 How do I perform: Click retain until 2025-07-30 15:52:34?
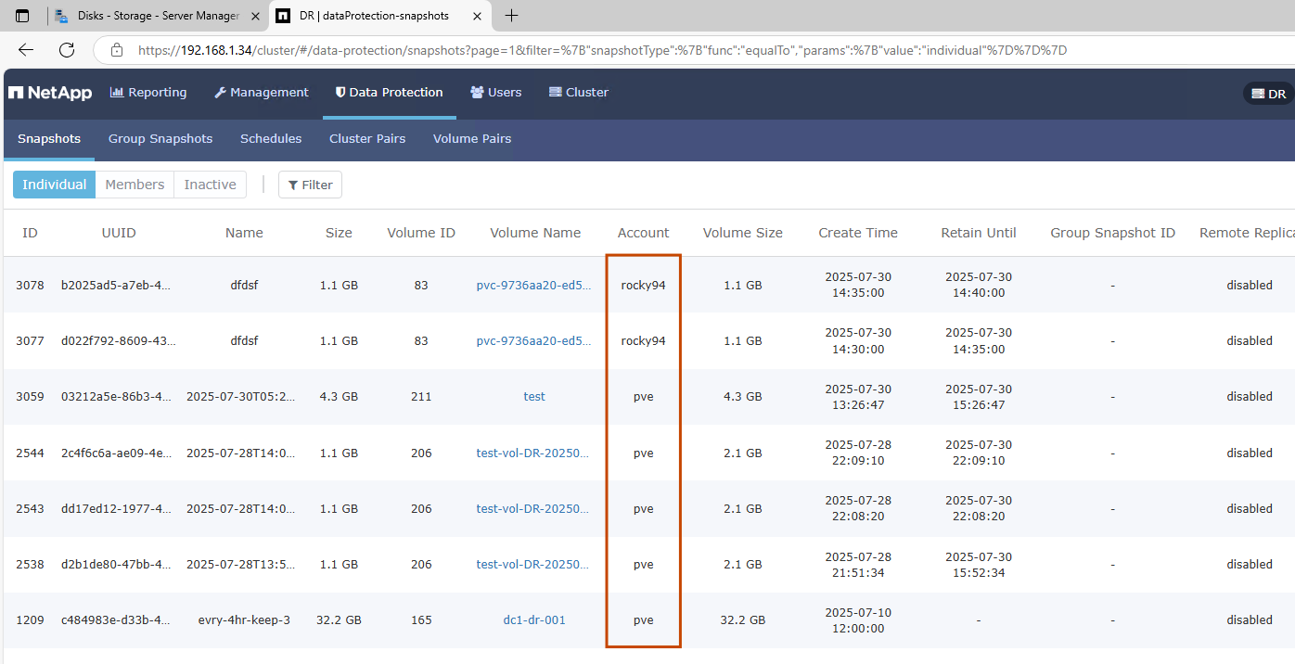[x=979, y=565]
